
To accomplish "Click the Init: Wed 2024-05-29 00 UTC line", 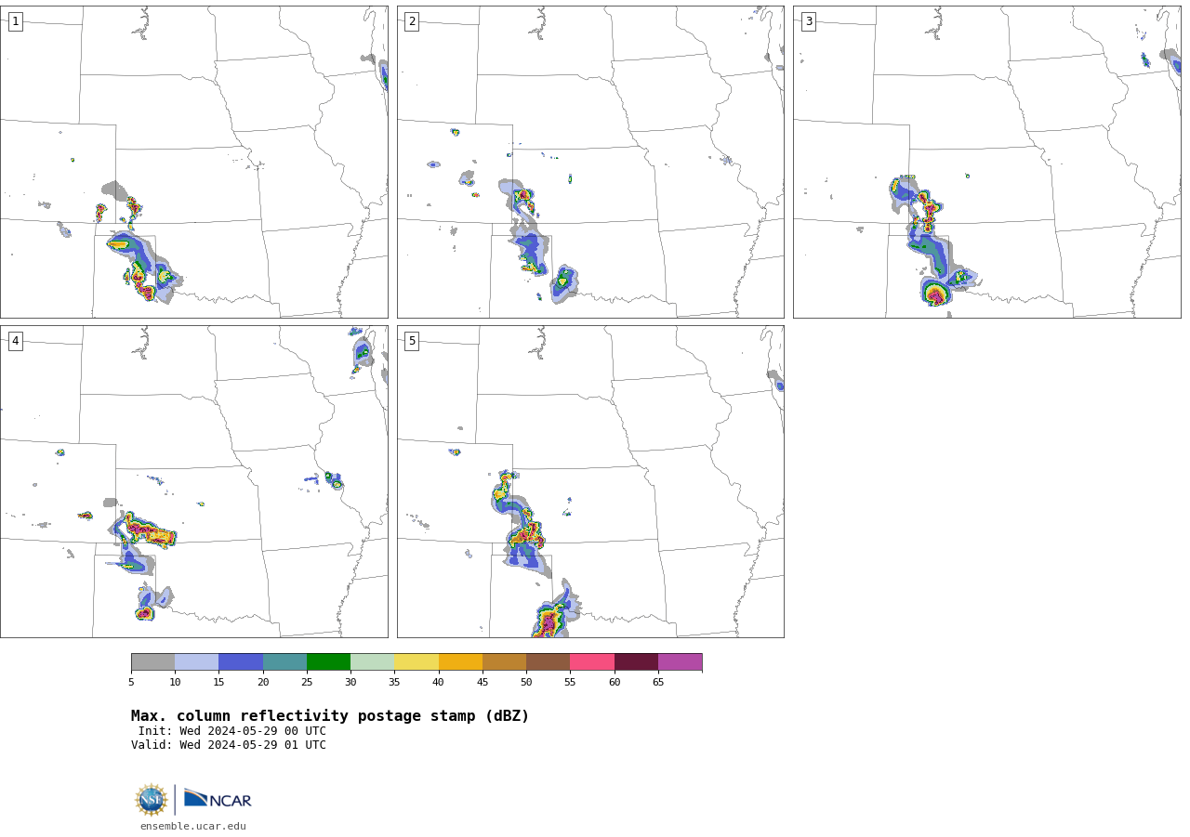I will (x=232, y=731).
